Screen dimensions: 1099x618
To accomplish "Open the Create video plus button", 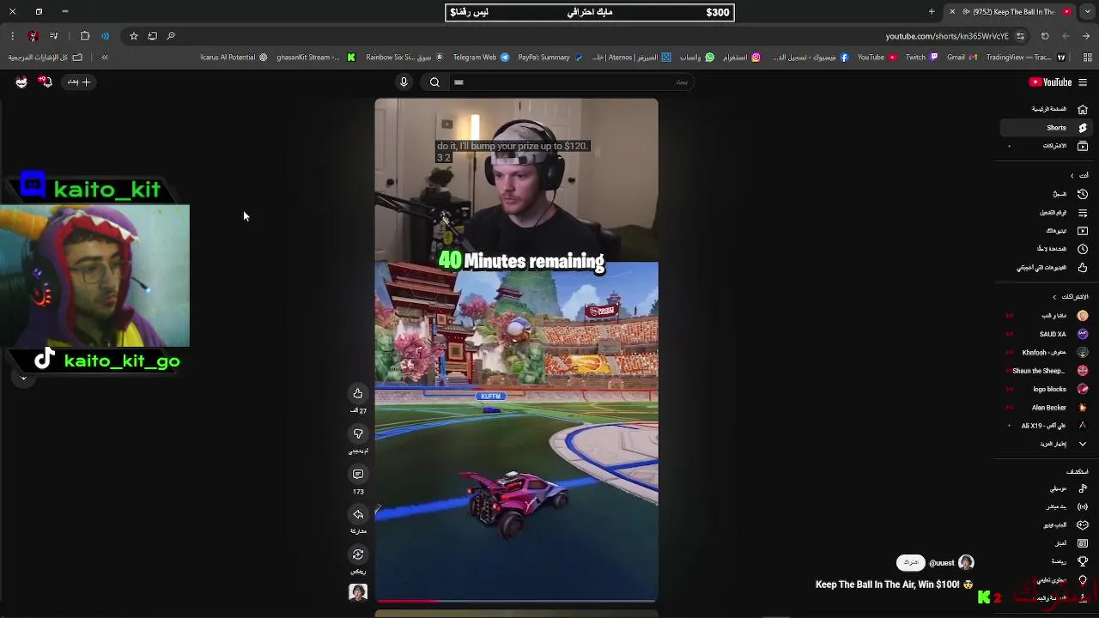I will (x=80, y=82).
